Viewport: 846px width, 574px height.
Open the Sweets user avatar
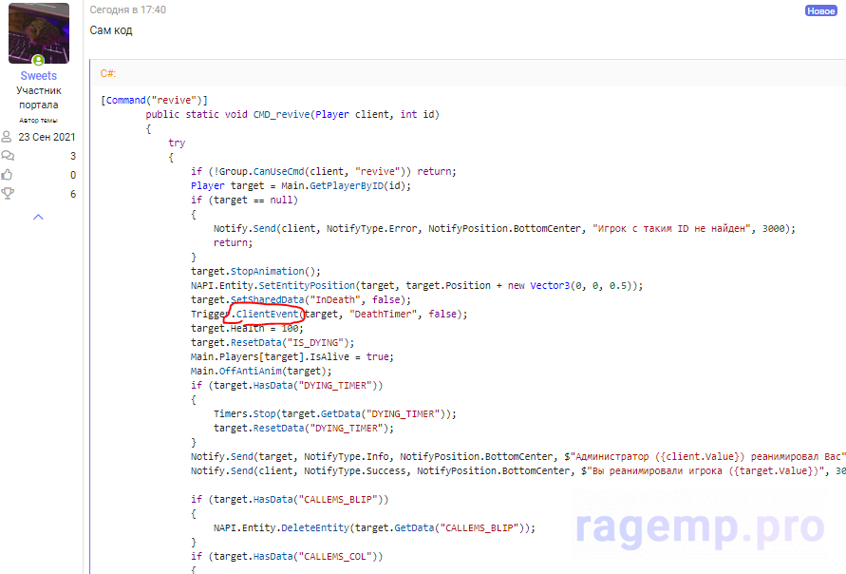click(39, 33)
